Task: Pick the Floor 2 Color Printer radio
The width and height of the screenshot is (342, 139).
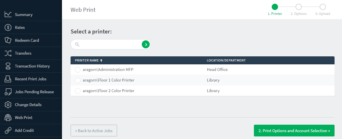Action: [x=77, y=91]
